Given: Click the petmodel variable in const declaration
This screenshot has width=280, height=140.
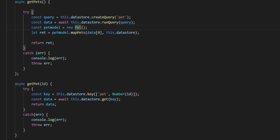Looking at the screenshot, I should 52,27.
